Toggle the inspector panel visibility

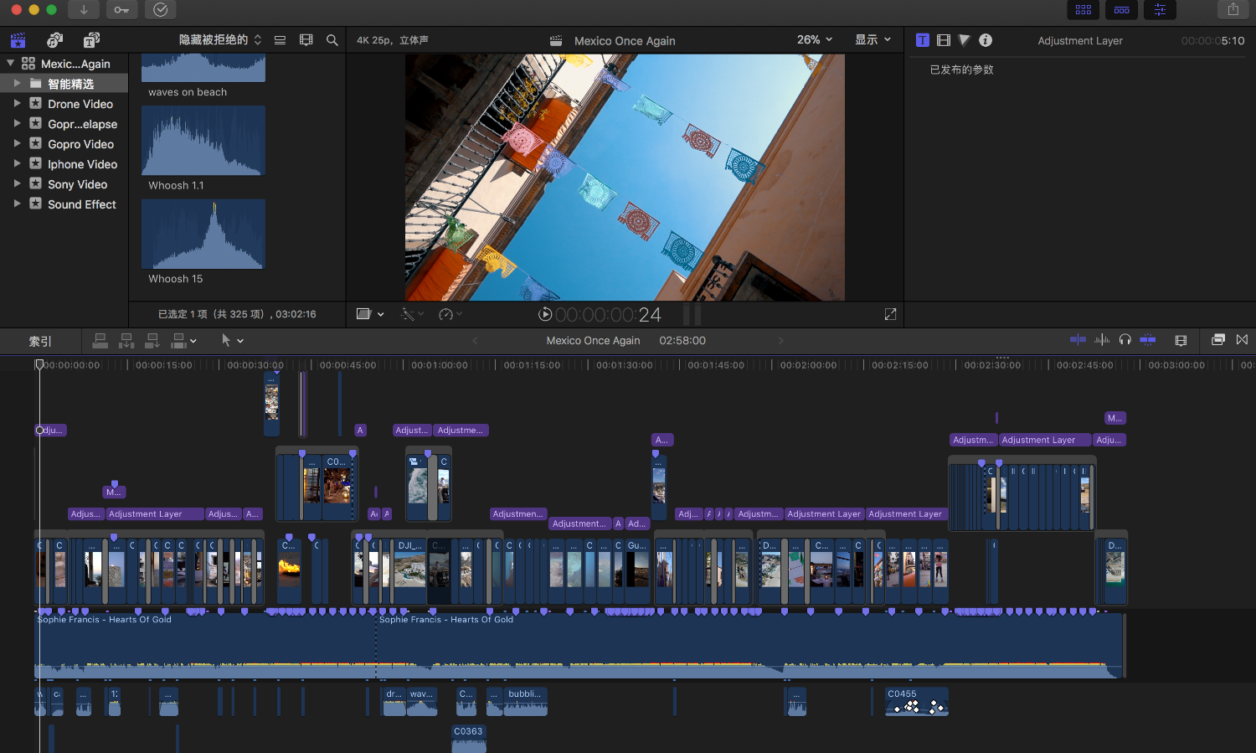click(1160, 9)
